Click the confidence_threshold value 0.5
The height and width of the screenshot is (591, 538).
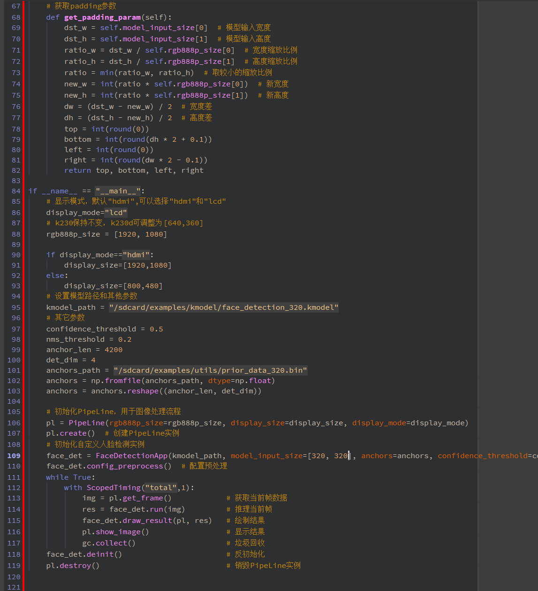coord(156,329)
